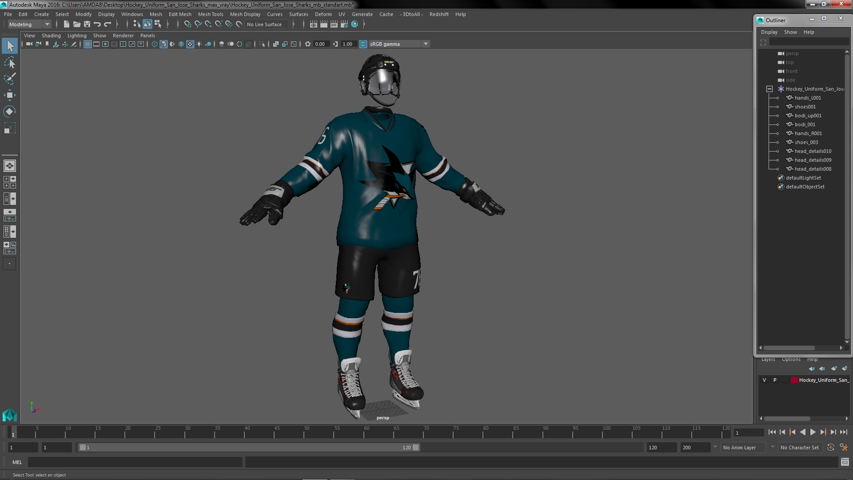Viewport: 853px width, 480px height.
Task: Click the MEL command language label
Action: (x=17, y=462)
